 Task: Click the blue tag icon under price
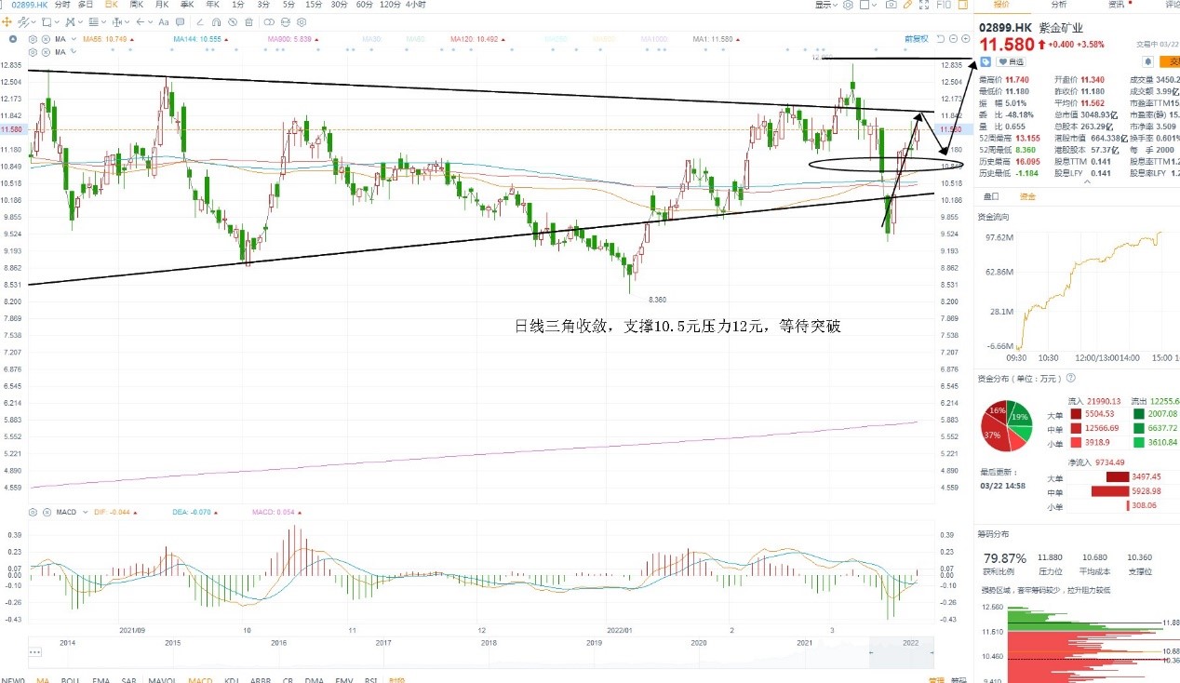pos(986,62)
